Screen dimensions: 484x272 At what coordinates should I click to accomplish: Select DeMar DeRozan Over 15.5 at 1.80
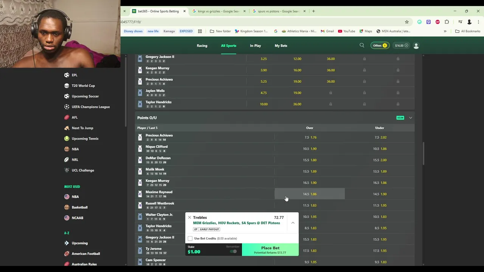(x=310, y=160)
